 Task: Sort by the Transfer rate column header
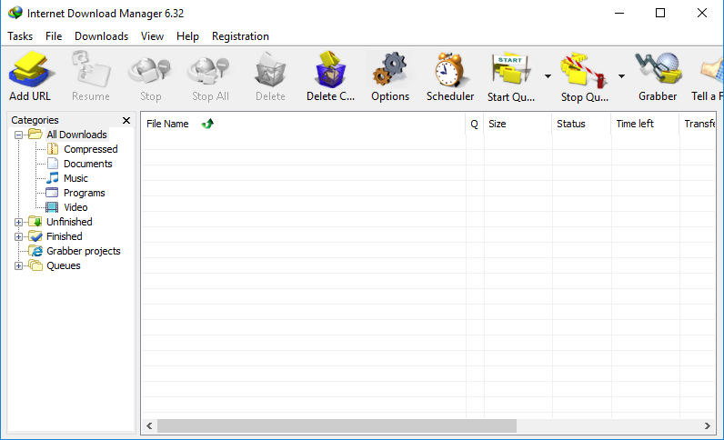point(698,124)
